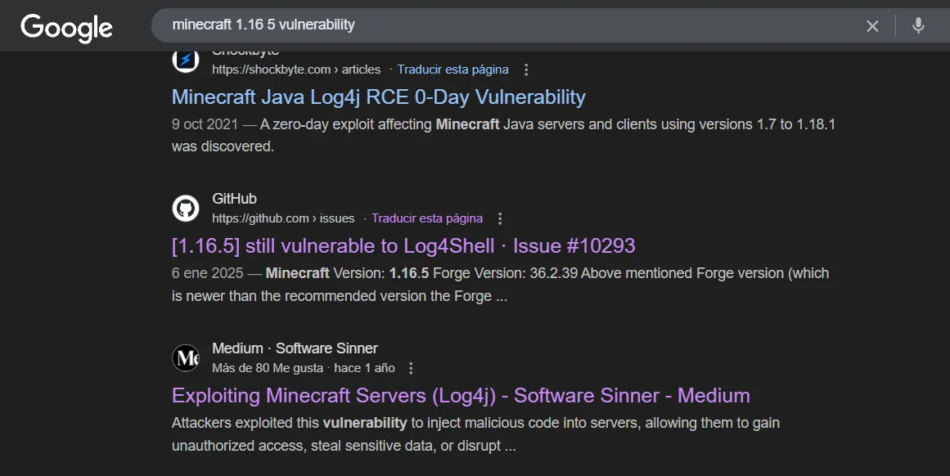This screenshot has height=476, width=950.
Task: Click the Attackers exploited this vulnerability snippet
Action: [x=475, y=434]
